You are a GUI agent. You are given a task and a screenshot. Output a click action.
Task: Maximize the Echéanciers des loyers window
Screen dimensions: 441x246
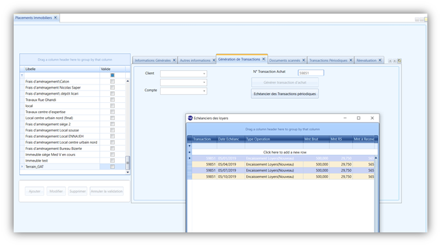[358, 118]
